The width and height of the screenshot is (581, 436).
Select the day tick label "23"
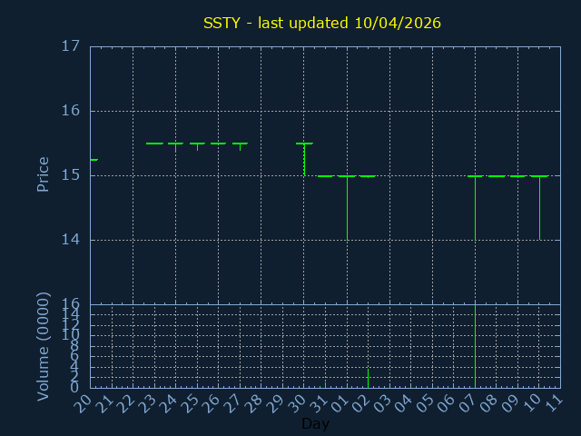point(146,403)
